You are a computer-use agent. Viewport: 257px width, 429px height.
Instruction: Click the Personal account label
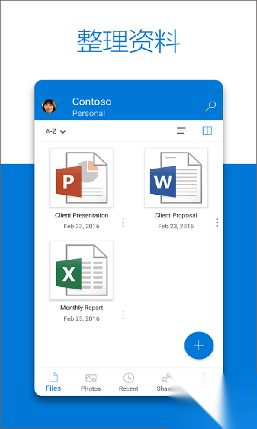pyautogui.click(x=88, y=113)
